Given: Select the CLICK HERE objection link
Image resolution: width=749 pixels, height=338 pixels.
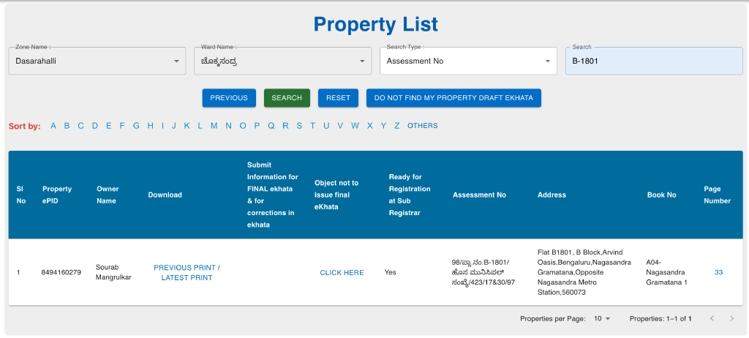Looking at the screenshot, I should pyautogui.click(x=342, y=273).
